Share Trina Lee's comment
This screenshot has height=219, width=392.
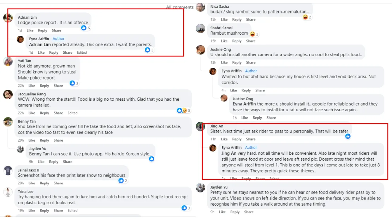[x=58, y=211]
